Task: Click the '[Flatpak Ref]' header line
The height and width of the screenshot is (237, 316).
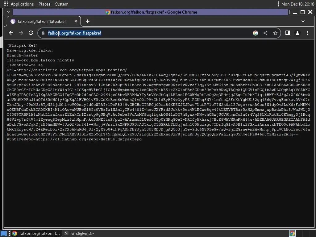Action: coord(22,45)
